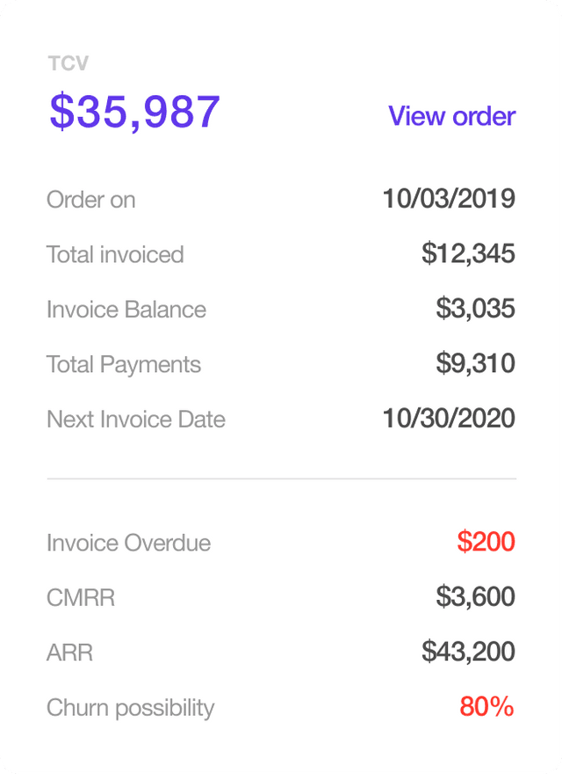Screen dimensions: 562x774
Task: Click the red 80% churn value
Action: pos(486,706)
